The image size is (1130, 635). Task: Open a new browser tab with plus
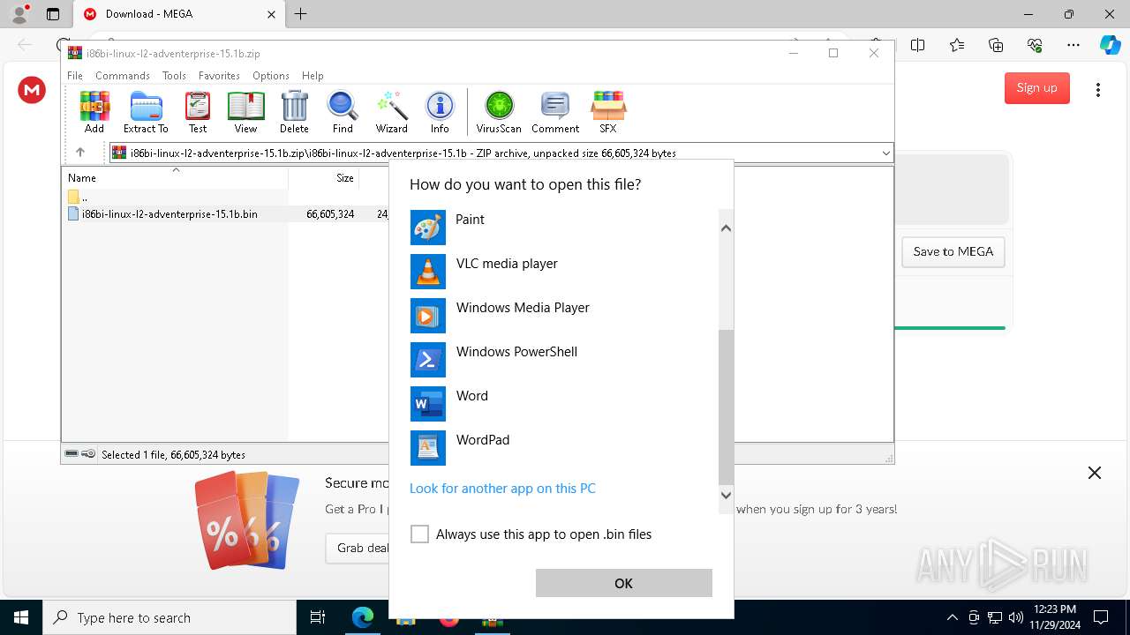coord(301,14)
